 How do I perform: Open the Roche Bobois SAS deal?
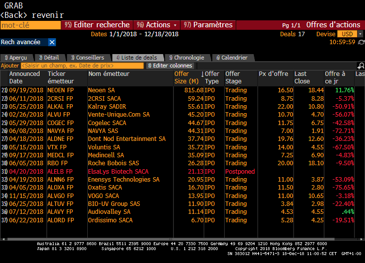click(114, 163)
